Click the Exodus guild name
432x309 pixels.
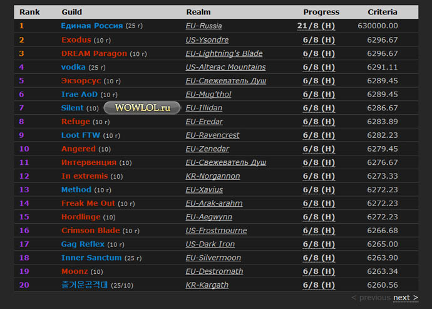tap(76, 39)
